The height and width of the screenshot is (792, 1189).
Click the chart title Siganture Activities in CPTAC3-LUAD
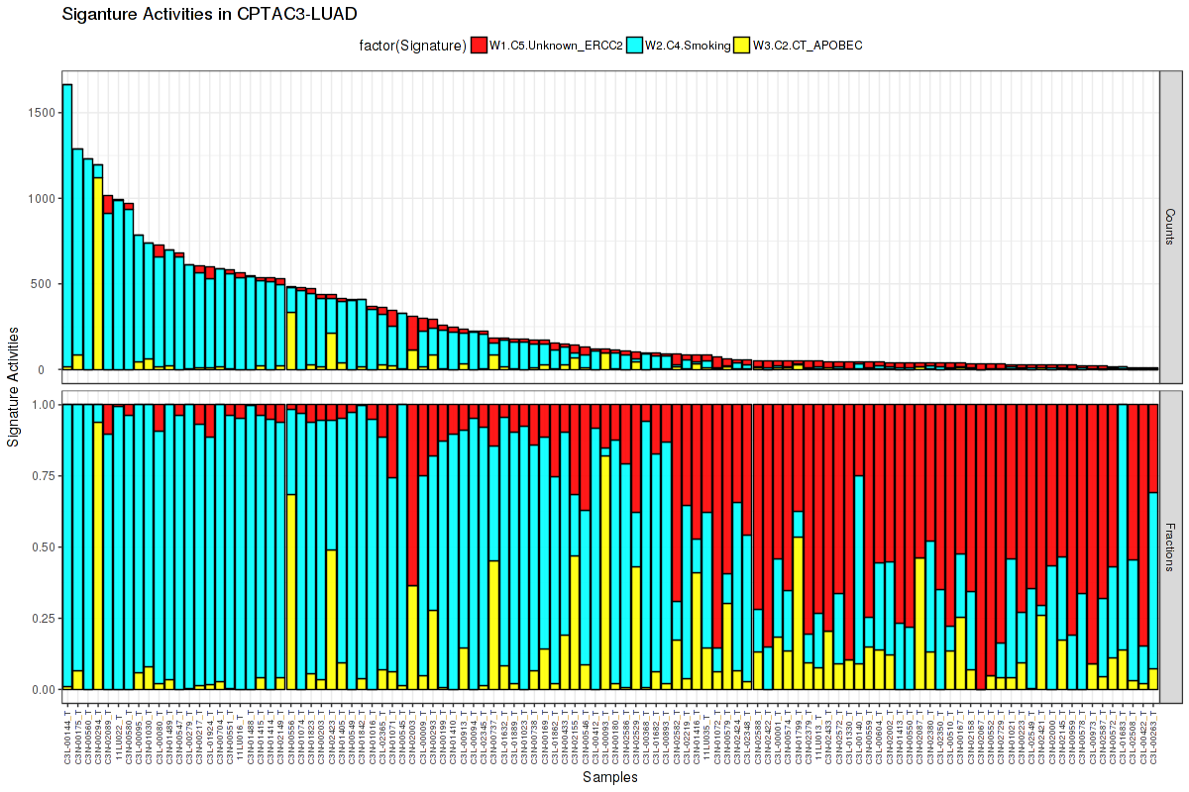(209, 14)
